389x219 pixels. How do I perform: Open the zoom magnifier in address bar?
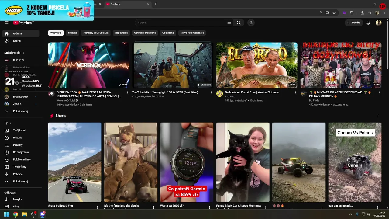321,13
